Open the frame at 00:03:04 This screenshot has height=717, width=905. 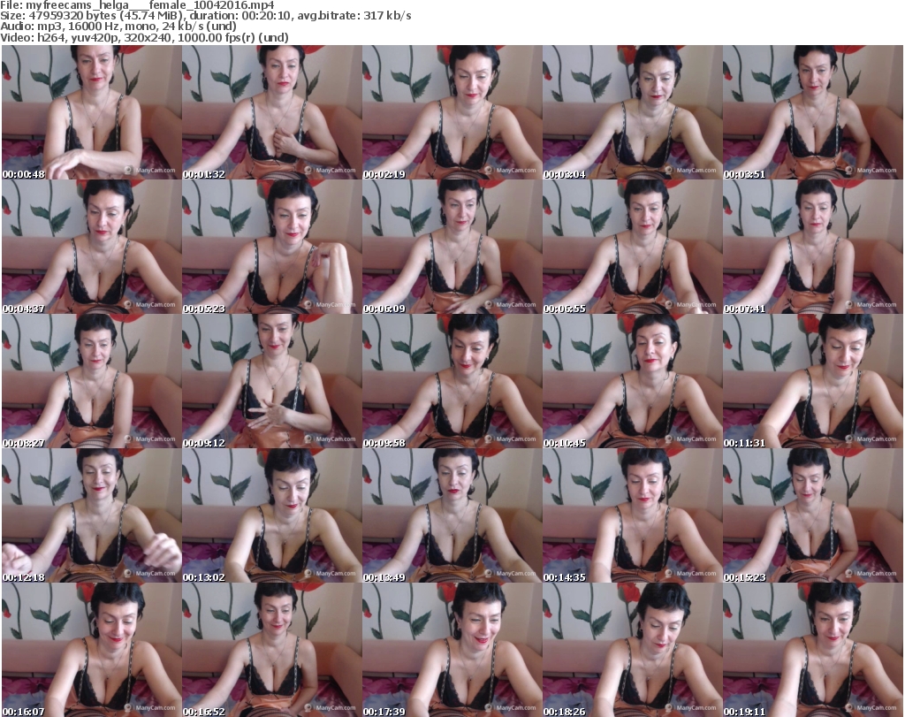tap(632, 112)
